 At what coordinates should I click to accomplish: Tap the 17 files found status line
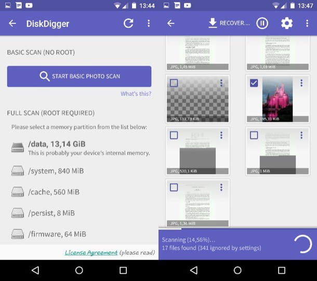point(212,248)
